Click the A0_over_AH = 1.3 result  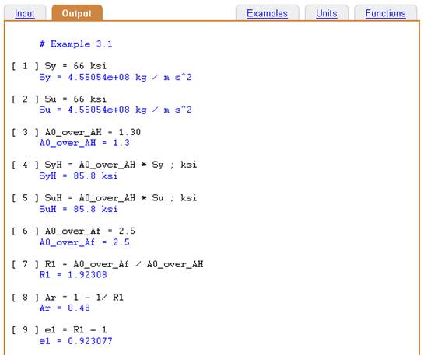(x=85, y=143)
